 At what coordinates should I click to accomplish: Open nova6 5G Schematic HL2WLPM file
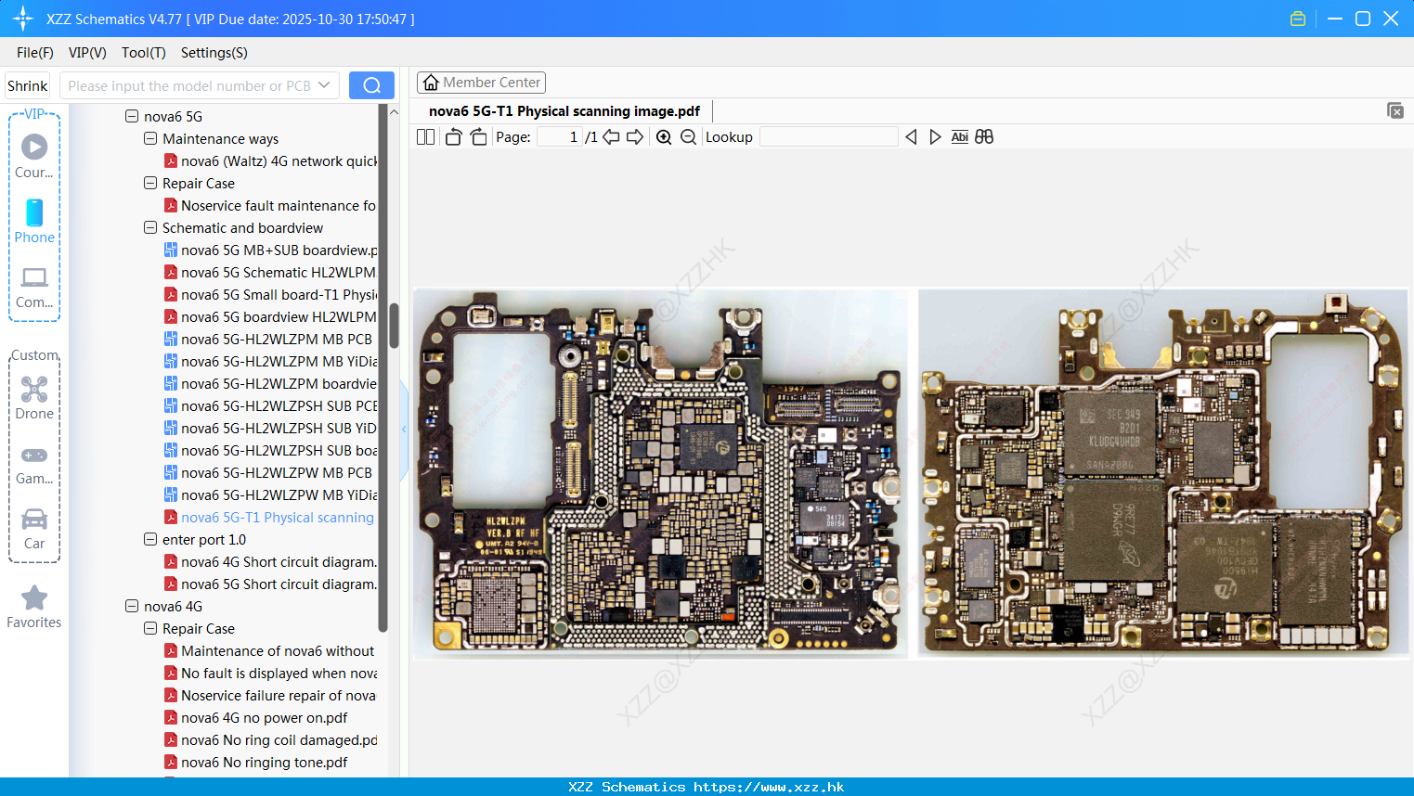tap(270, 272)
